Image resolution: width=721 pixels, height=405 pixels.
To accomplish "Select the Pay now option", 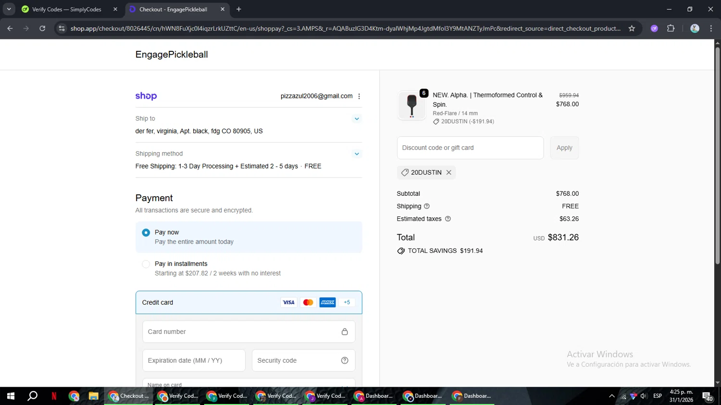I will [249, 237].
